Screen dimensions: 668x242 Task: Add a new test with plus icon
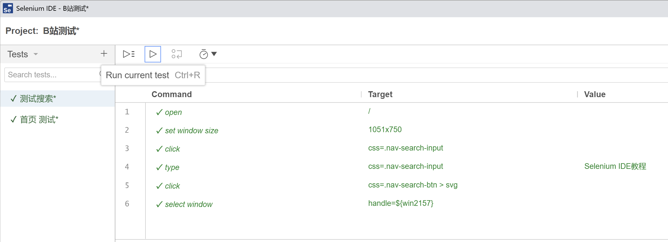point(104,54)
